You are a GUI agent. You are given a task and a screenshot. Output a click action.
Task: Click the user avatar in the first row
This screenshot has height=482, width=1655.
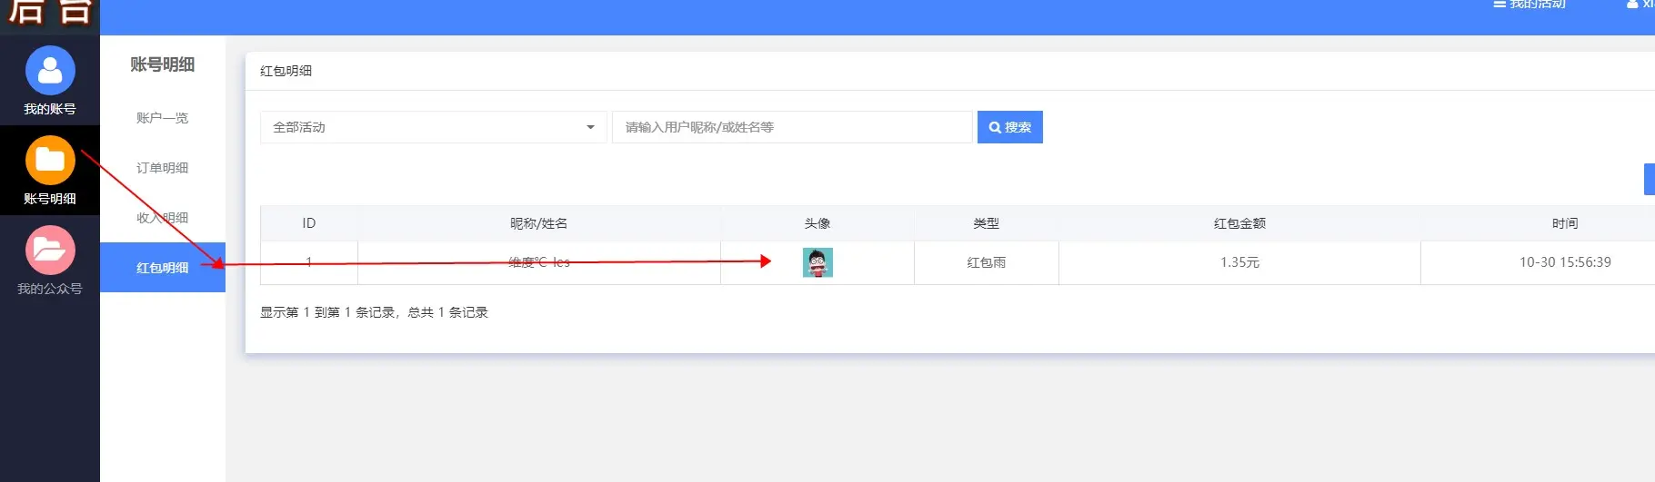817,262
